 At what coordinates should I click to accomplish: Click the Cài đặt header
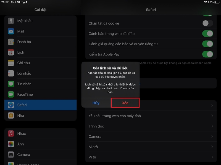pyautogui.click(x=40, y=10)
